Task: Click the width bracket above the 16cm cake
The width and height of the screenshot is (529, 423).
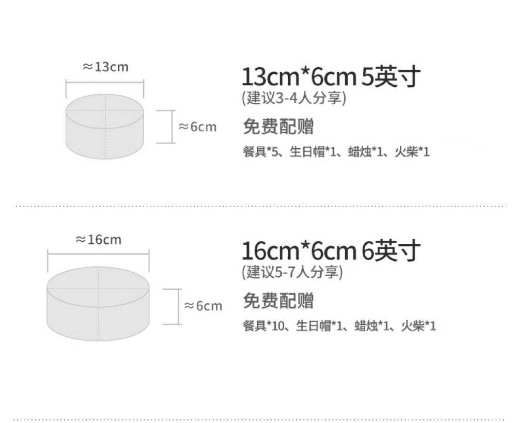Action: click(98, 254)
